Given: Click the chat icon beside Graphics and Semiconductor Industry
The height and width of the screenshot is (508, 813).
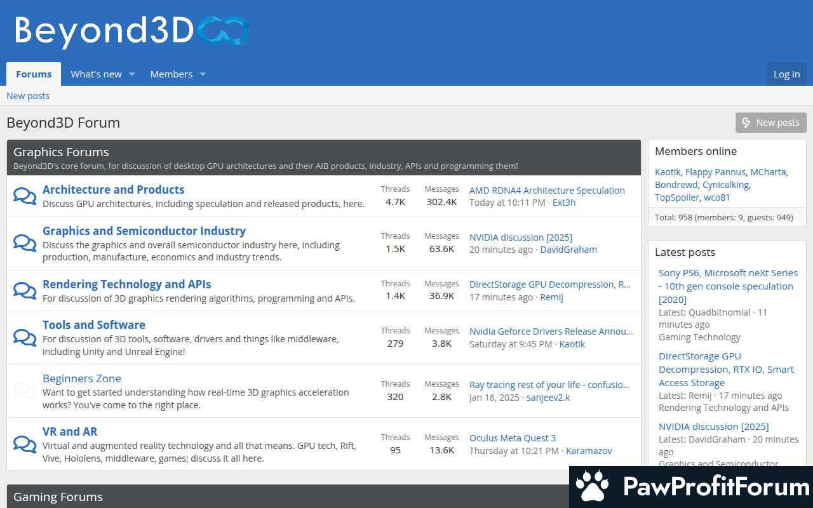Looking at the screenshot, I should pos(25,243).
